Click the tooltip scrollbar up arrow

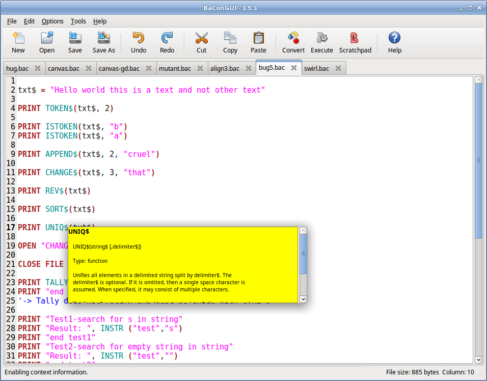click(x=304, y=230)
